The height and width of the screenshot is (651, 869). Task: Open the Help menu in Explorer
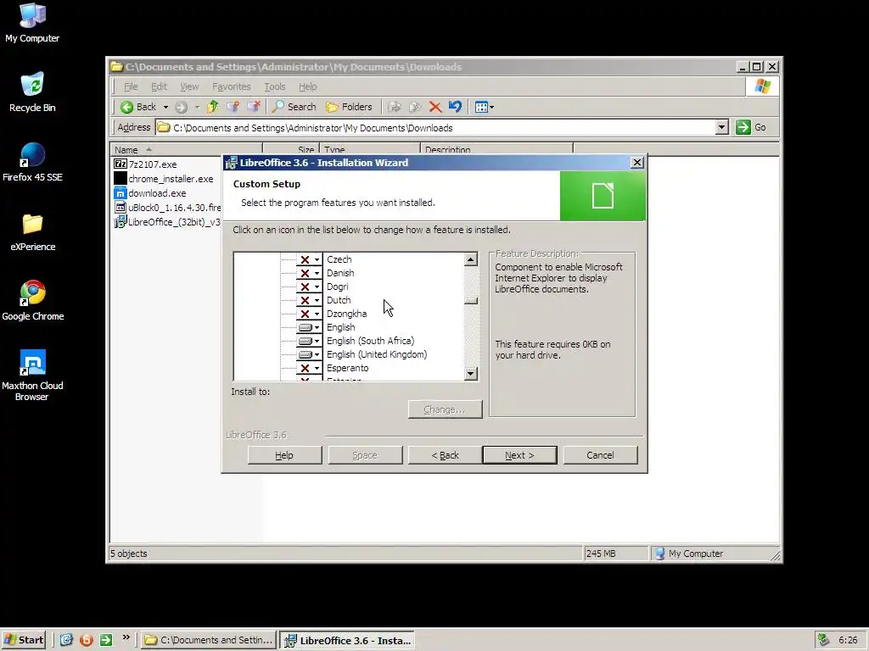[x=307, y=86]
